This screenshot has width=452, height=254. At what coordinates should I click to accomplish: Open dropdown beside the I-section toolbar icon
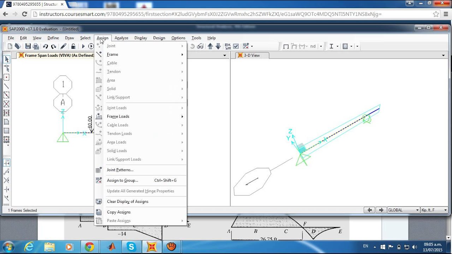coord(338,46)
